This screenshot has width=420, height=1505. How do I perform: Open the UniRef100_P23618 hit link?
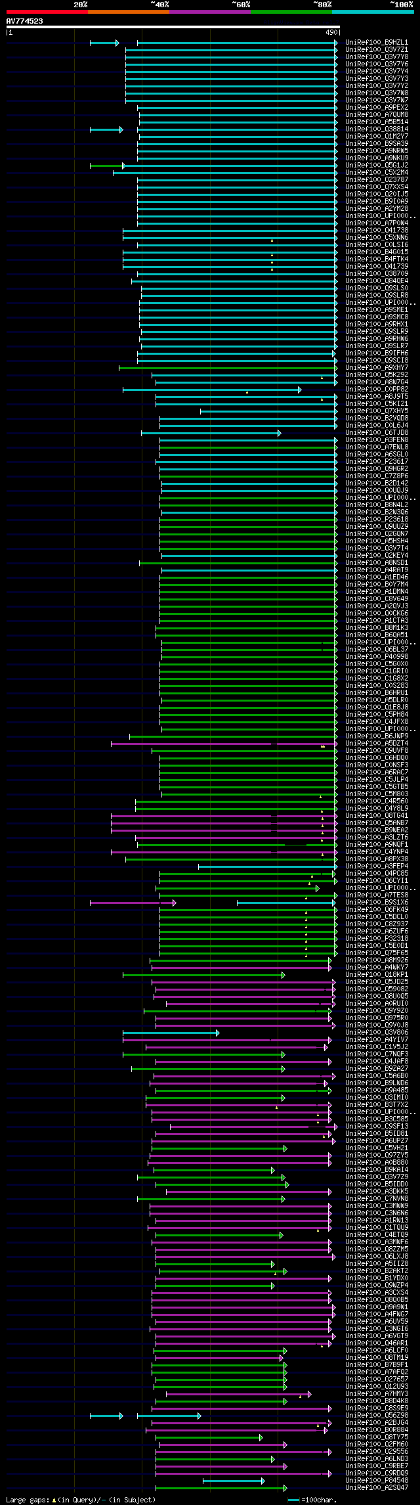click(377, 520)
